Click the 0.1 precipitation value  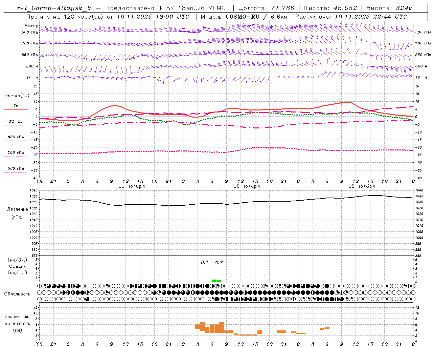tap(204, 263)
